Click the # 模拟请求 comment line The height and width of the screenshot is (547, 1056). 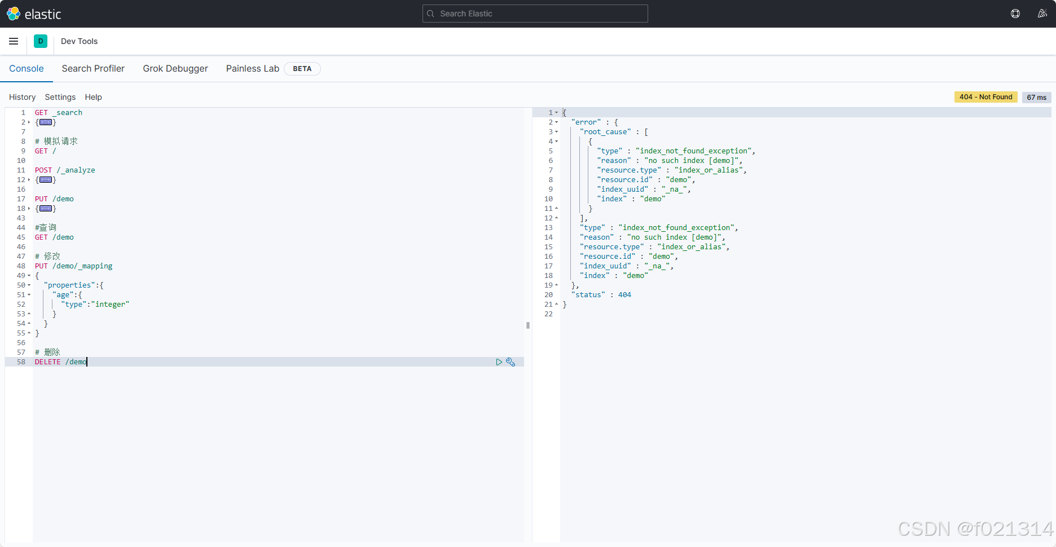(x=56, y=142)
